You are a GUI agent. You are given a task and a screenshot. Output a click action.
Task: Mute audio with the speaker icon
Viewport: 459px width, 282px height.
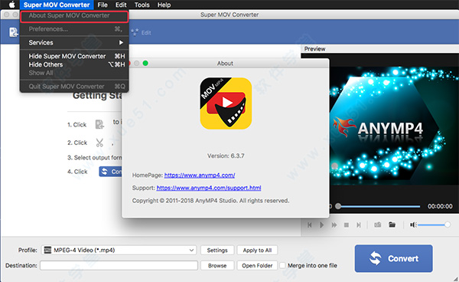coord(413,225)
